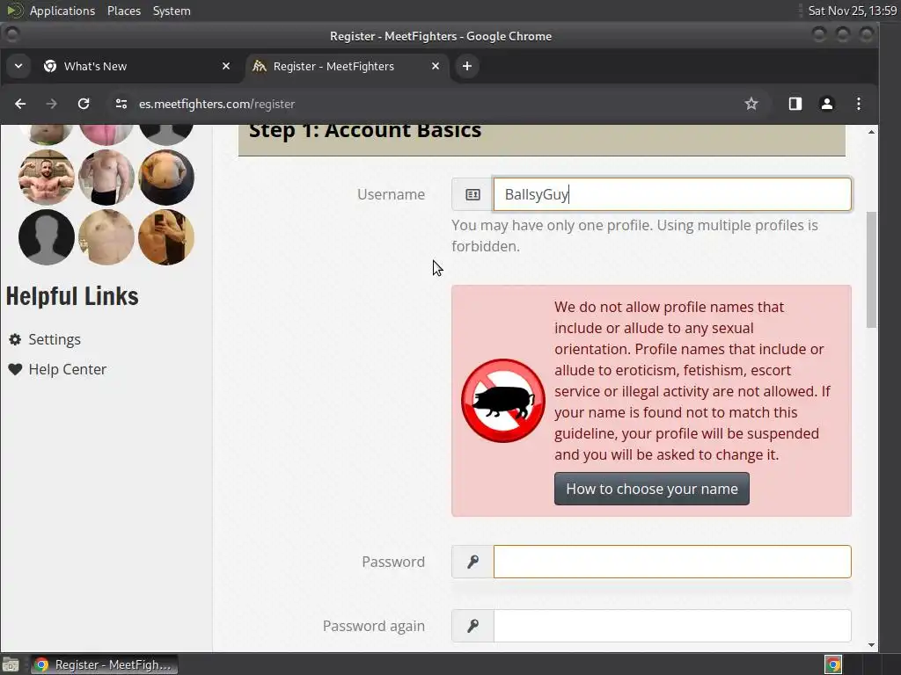Open the Chrome profile avatar menu

[827, 104]
